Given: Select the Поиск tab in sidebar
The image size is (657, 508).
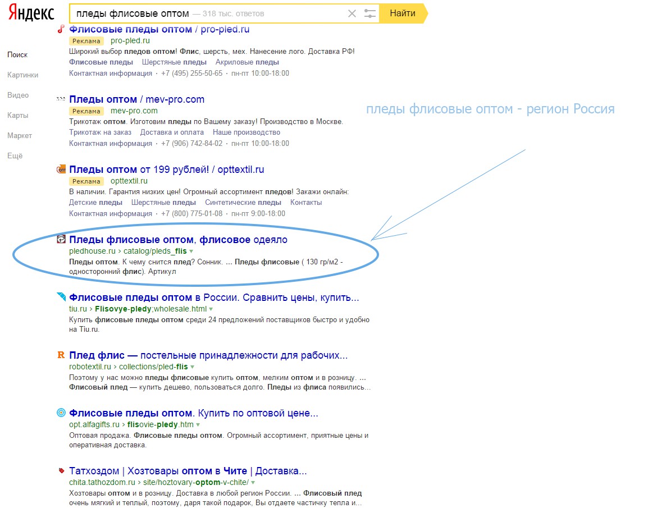Looking at the screenshot, I should 17,54.
